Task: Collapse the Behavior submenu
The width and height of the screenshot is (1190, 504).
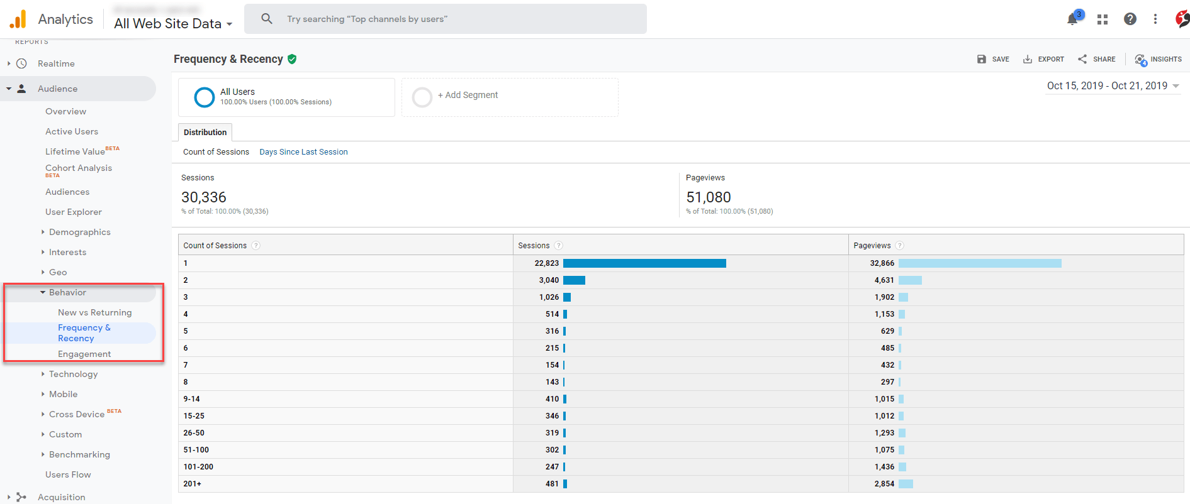Action: point(43,292)
